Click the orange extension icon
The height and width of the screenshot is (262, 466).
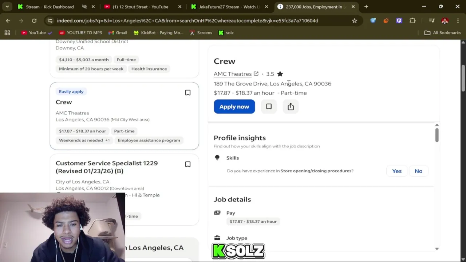point(386,21)
